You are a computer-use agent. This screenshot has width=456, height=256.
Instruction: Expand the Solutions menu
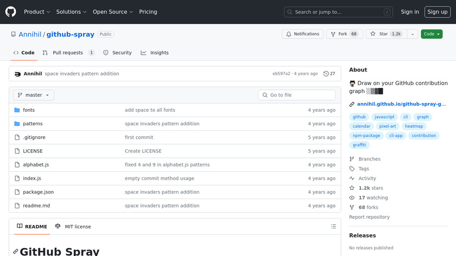pos(71,12)
